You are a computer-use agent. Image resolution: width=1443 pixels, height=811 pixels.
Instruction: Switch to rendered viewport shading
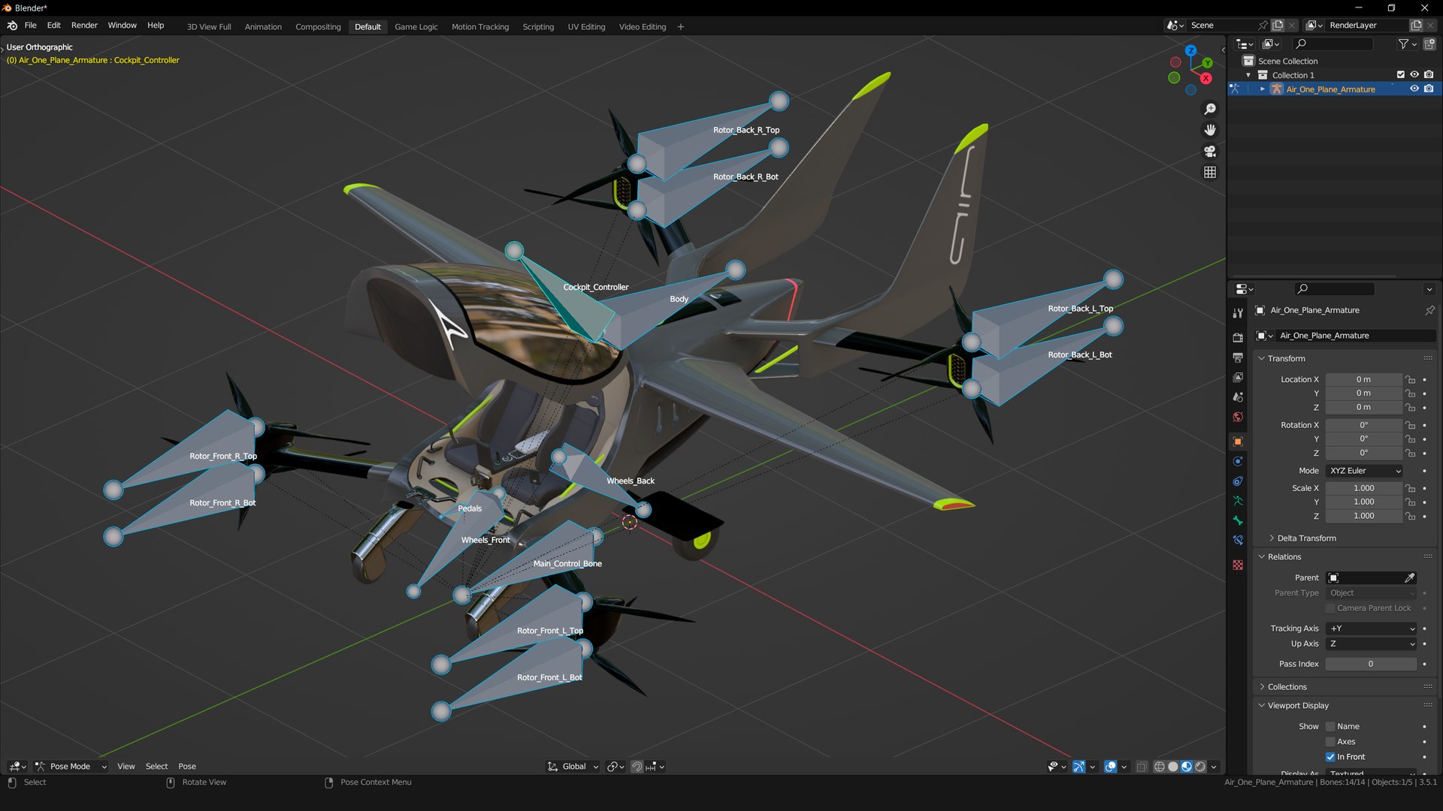[x=1200, y=767]
